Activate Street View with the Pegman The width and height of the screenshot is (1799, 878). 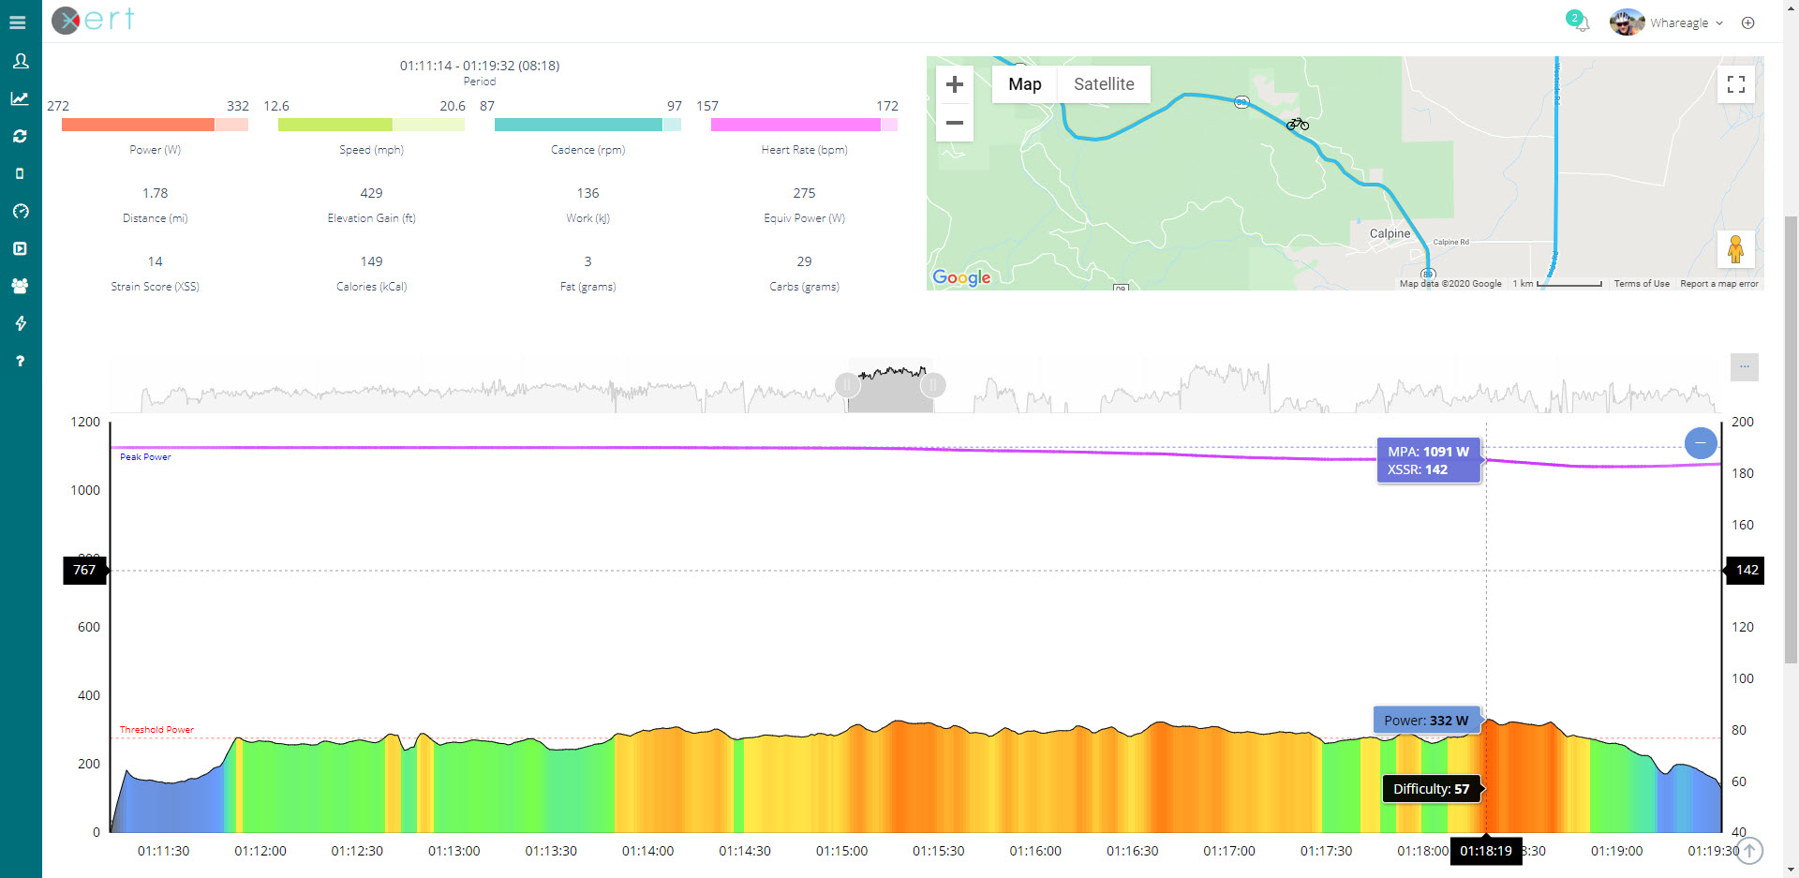[1736, 248]
